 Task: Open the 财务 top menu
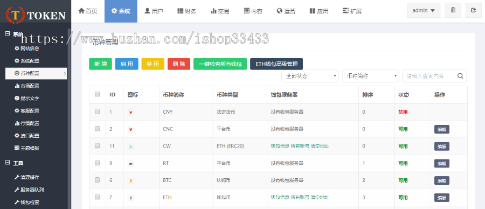click(x=186, y=11)
